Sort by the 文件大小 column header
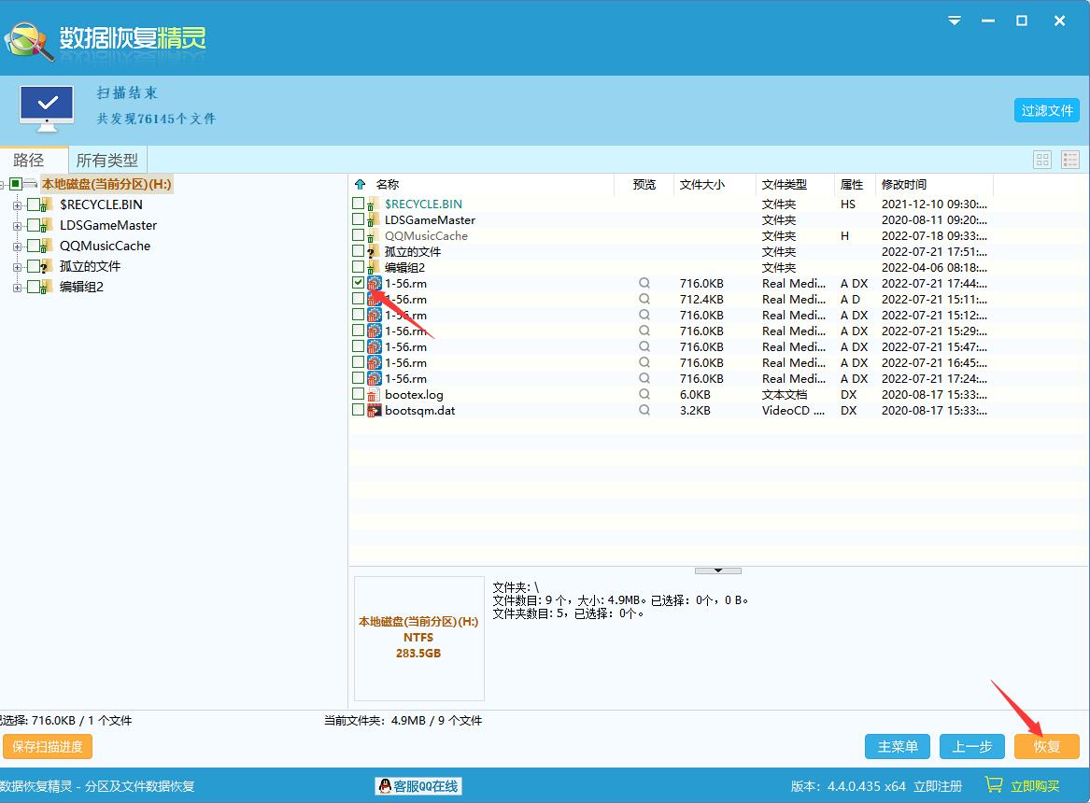 [x=702, y=185]
